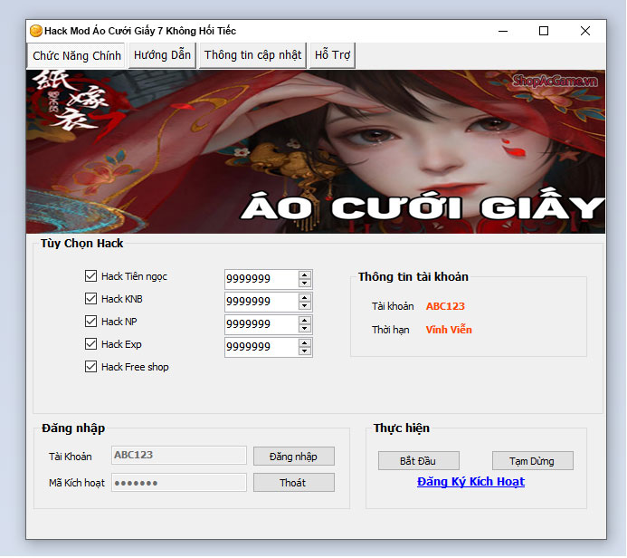627x558 pixels.
Task: Click the Mã Kích hoạt password field
Action: pos(179,483)
